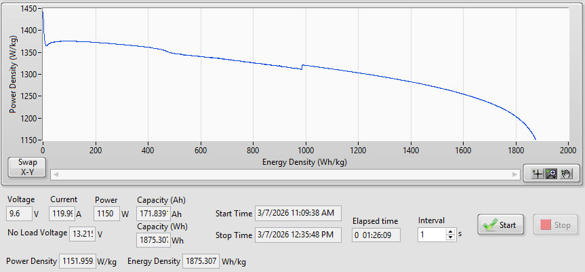The image size is (585, 272).
Task: Click the Elapsed time field
Action: (x=376, y=235)
